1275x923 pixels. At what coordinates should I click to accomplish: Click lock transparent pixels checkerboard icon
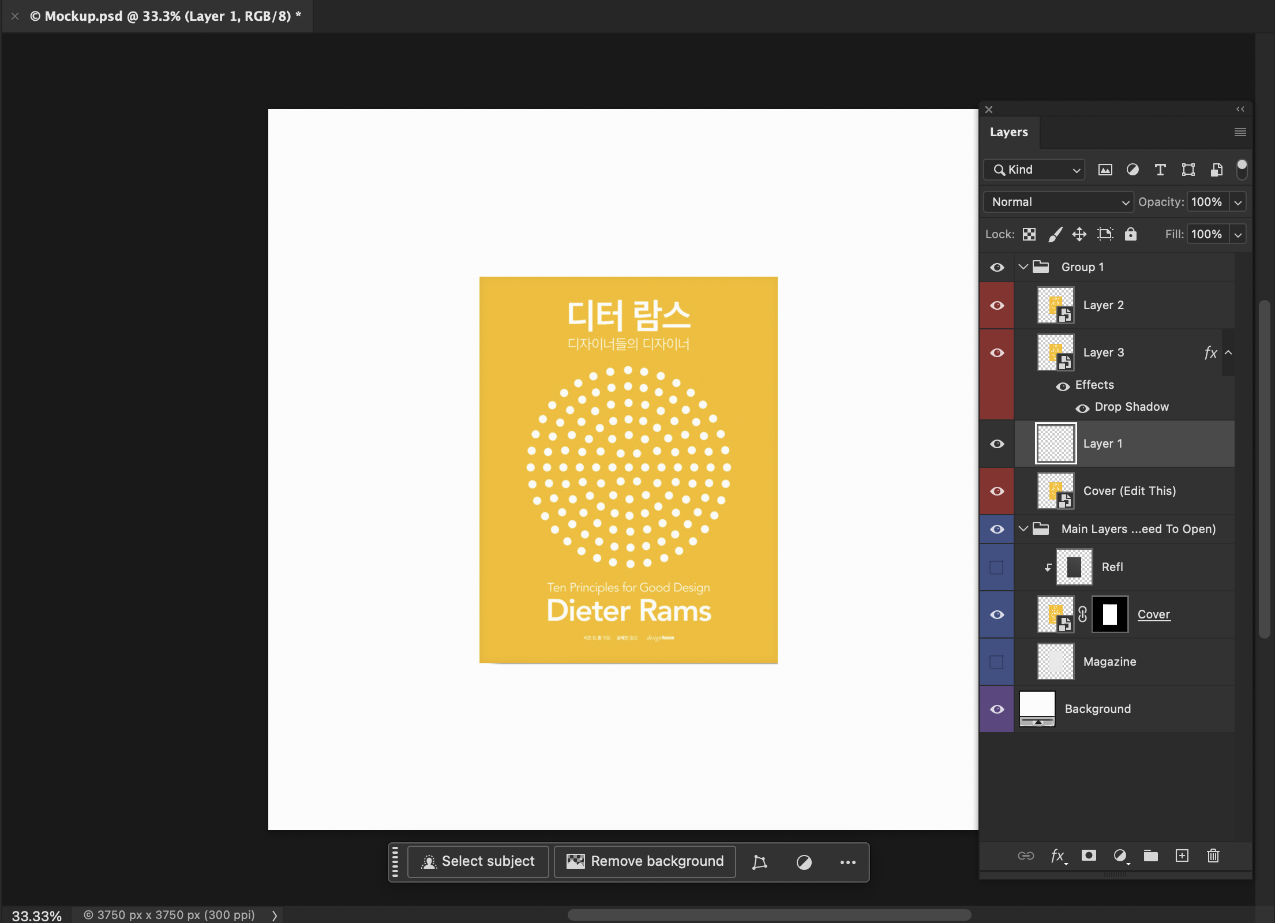click(1029, 234)
